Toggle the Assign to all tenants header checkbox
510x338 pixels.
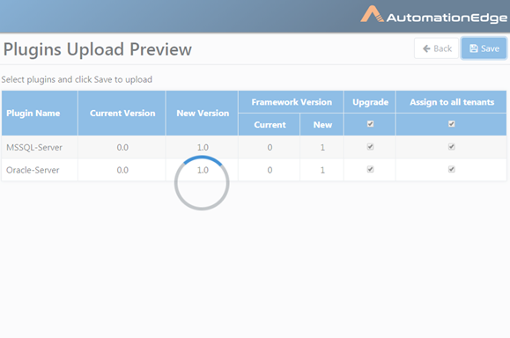coord(452,124)
